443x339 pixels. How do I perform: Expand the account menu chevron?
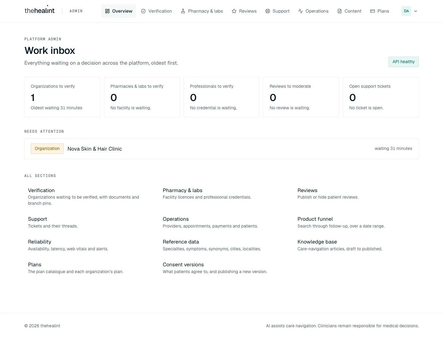[416, 11]
